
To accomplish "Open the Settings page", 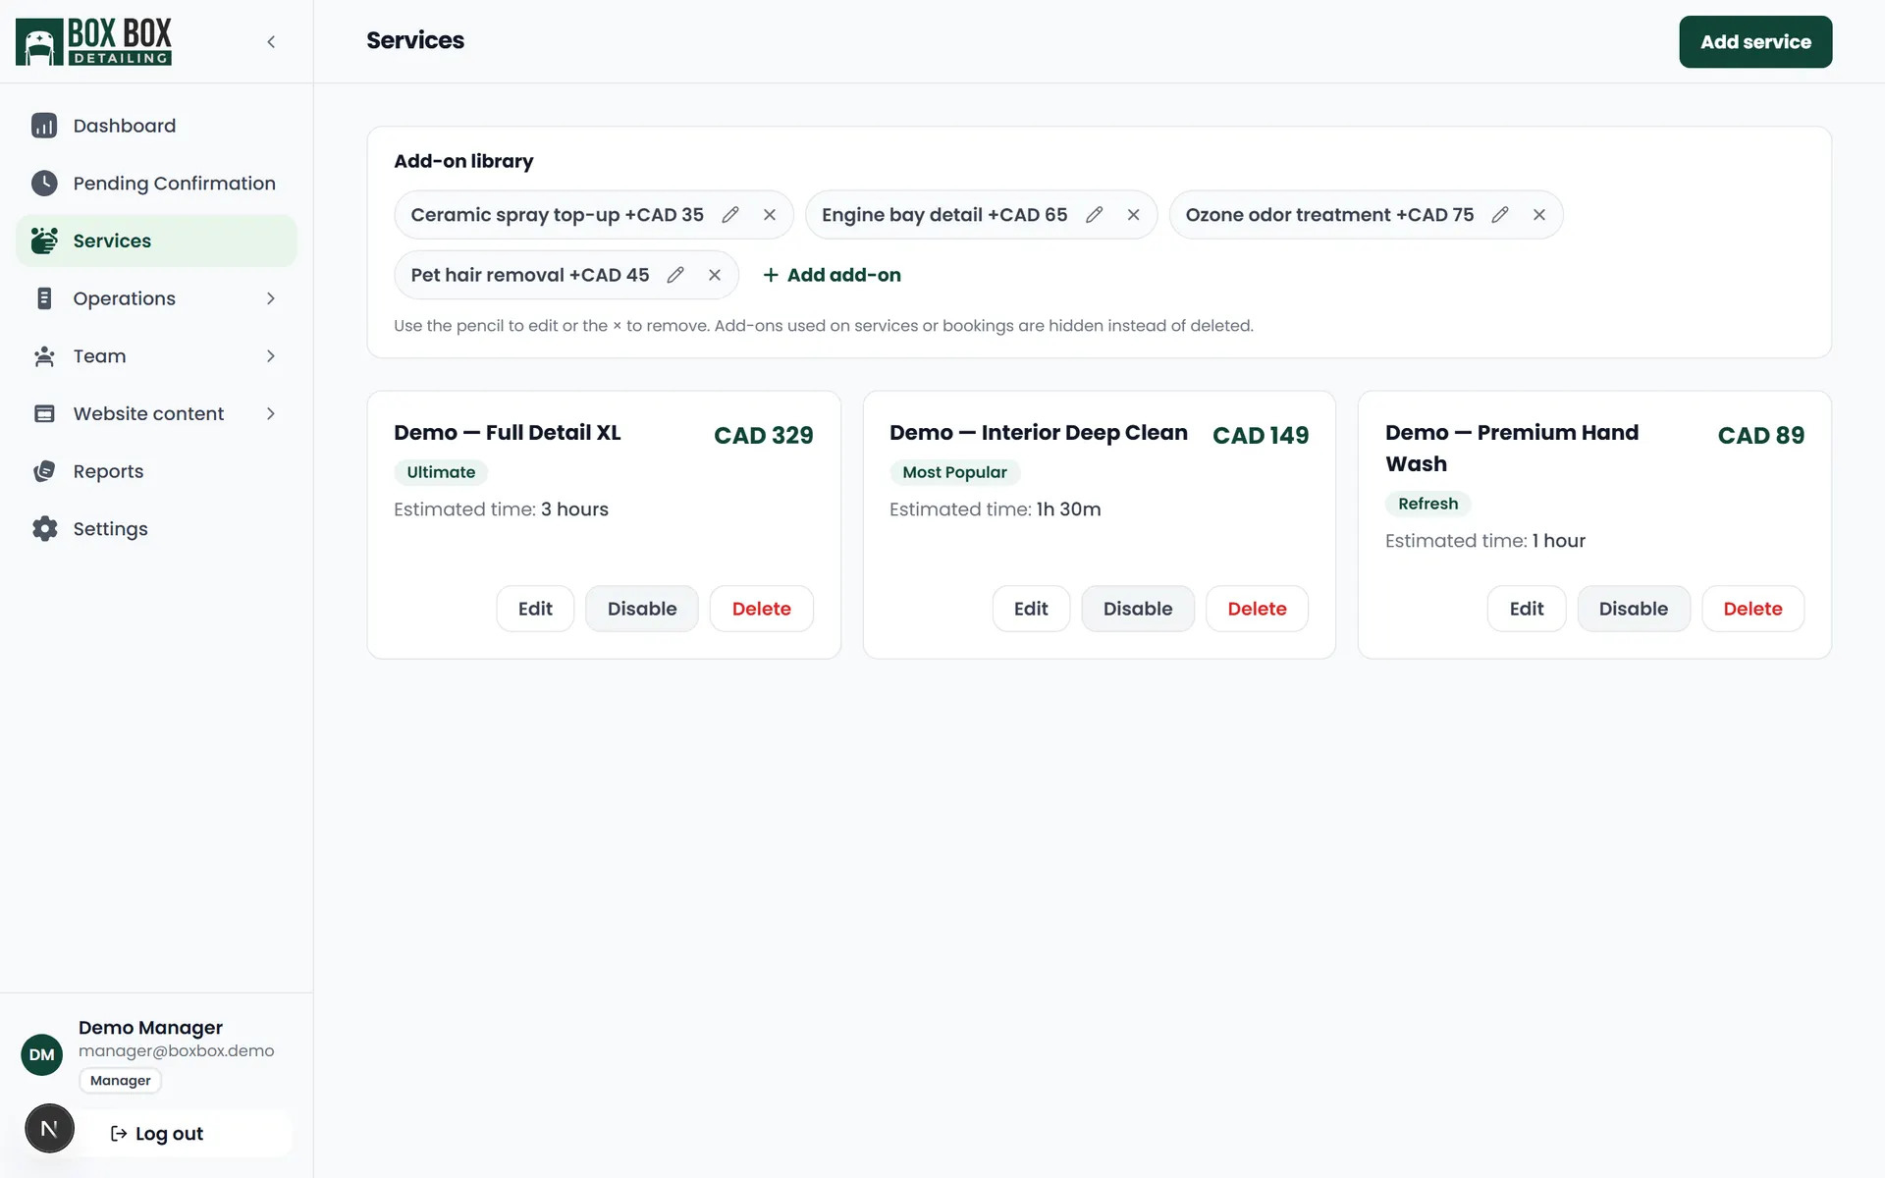I will coord(156,529).
